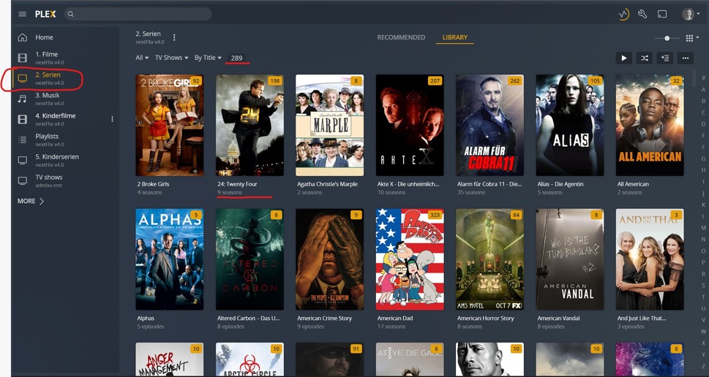This screenshot has height=377, width=709.
Task: Play all items in the library
Action: pos(624,58)
